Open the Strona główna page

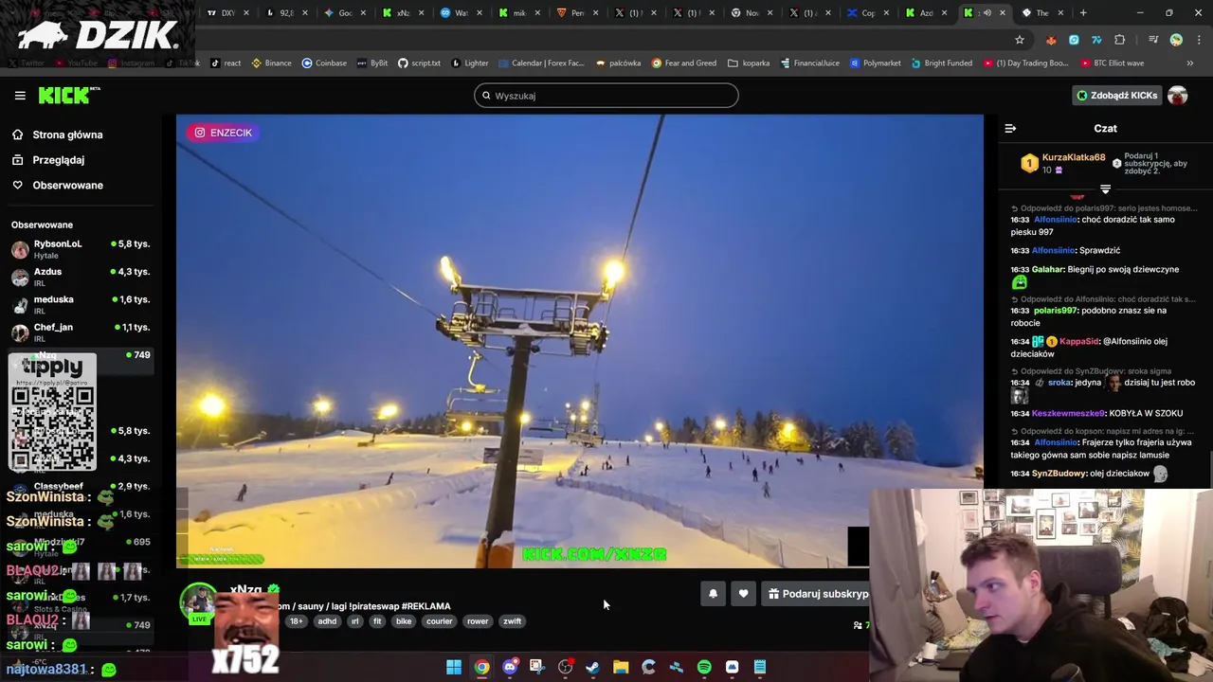coord(67,135)
